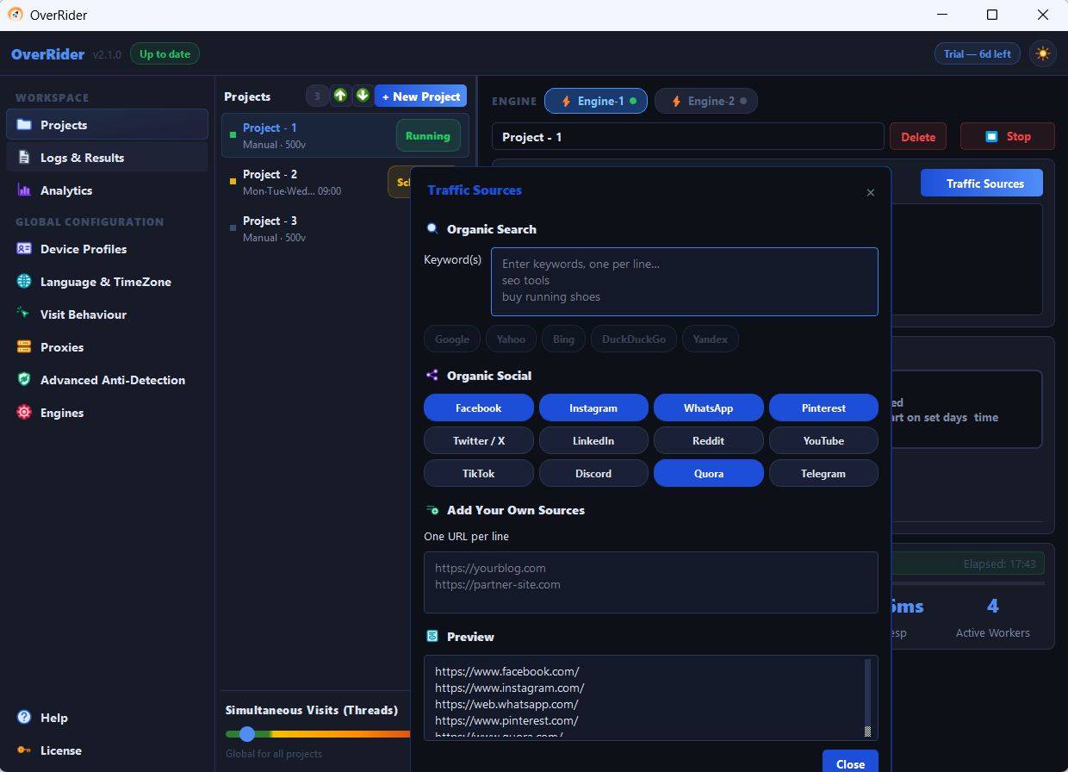Enable Reddit social source
The height and width of the screenshot is (772, 1068).
pyautogui.click(x=709, y=440)
